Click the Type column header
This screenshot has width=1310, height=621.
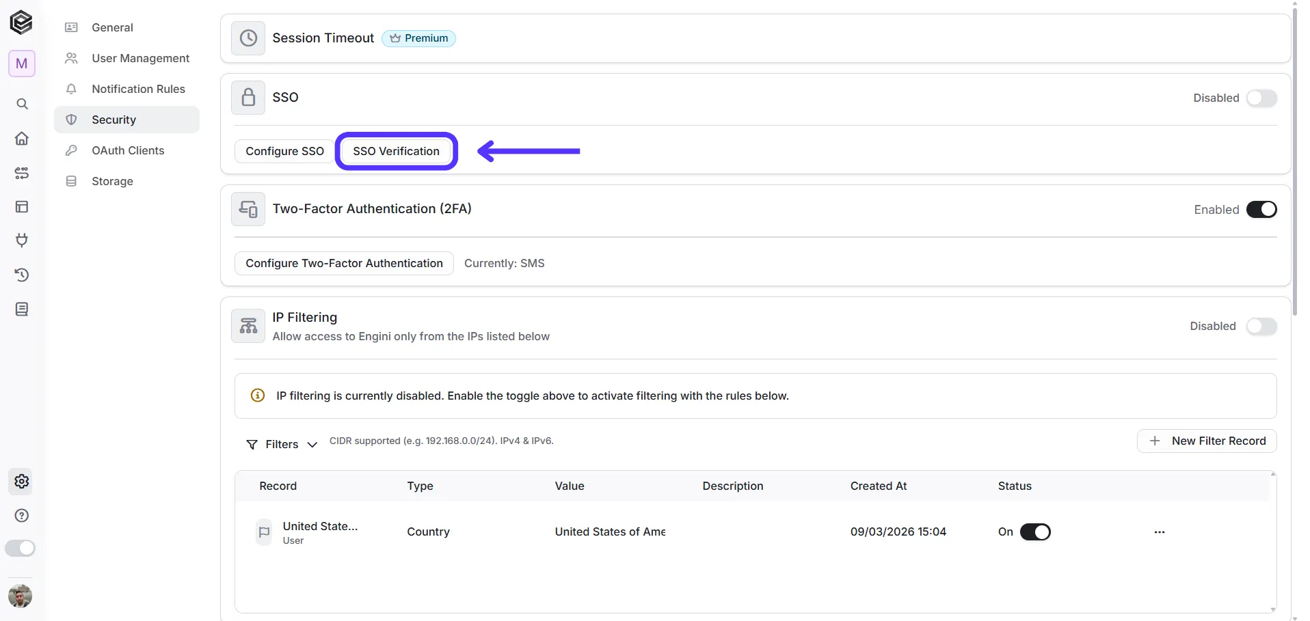pos(420,486)
